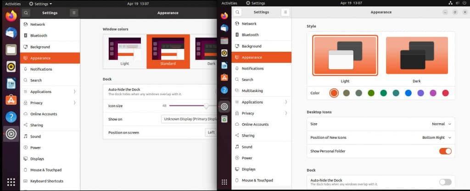
Task: Open the Position of New Icons dropdown
Action: pyautogui.click(x=436, y=137)
